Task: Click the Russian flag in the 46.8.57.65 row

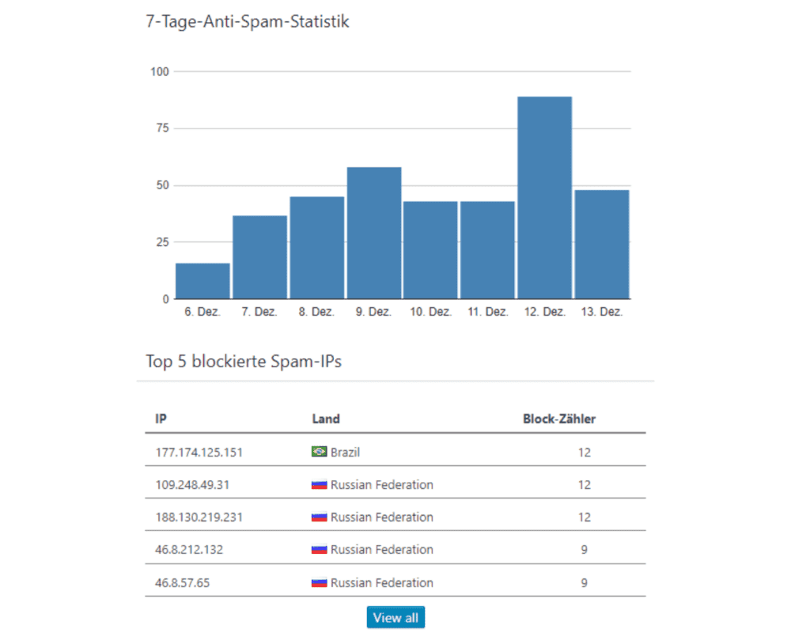Action: coord(320,582)
